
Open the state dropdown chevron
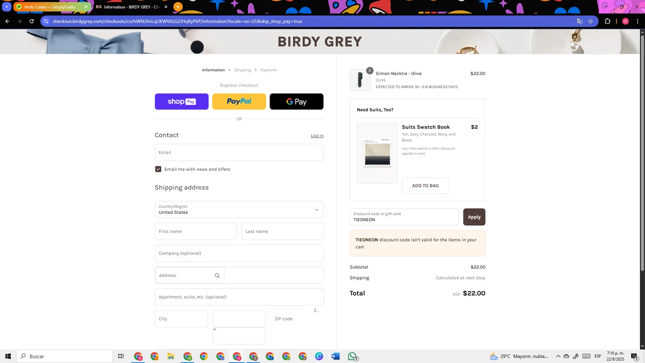tap(215, 329)
